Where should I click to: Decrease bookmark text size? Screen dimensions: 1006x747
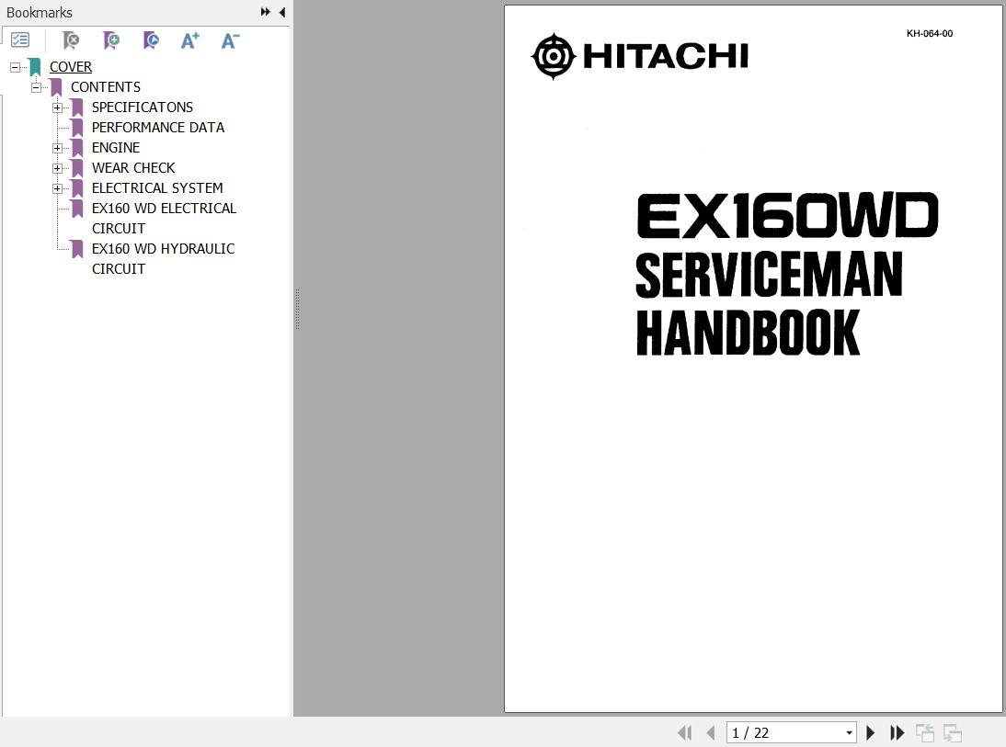pyautogui.click(x=230, y=40)
